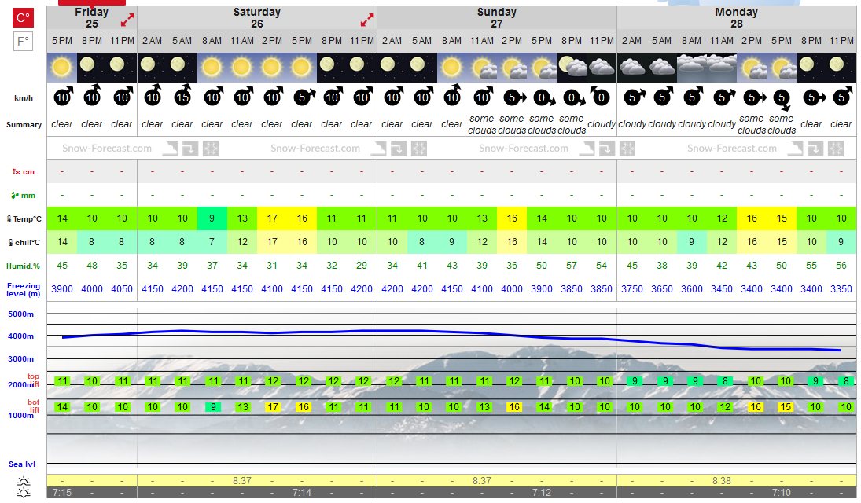Click the Sunday 11 PM cloudy night icon
Screen dimensions: 861x503
tap(602, 67)
